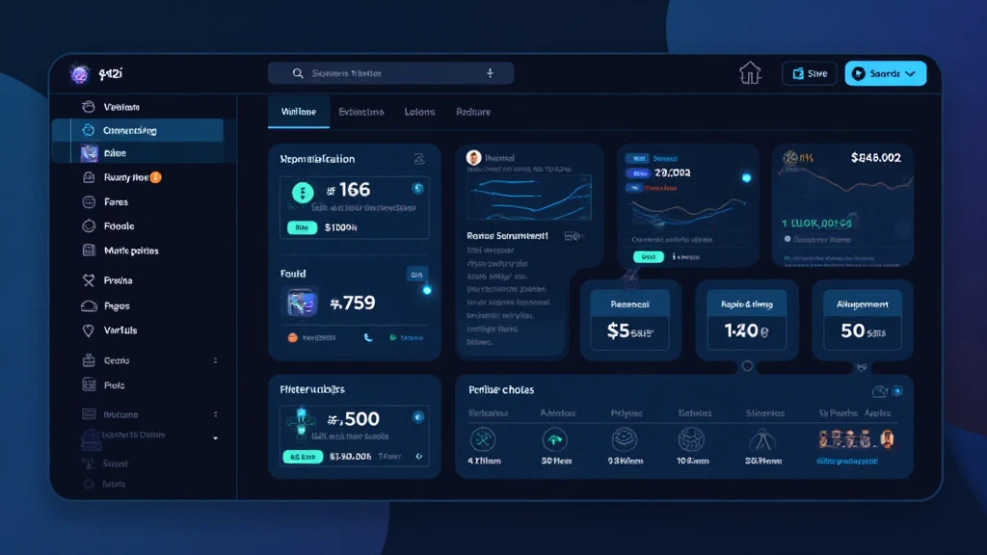Select the white radio dot in the $846.002 card

787,239
